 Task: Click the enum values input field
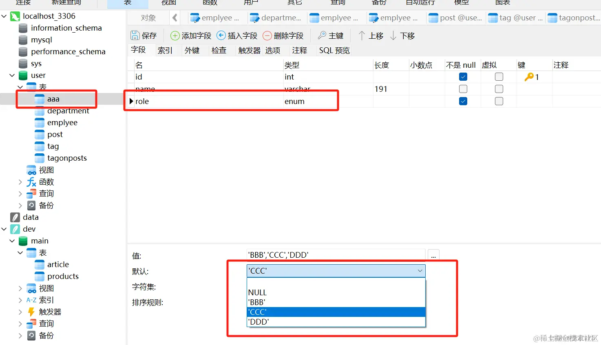(336, 255)
